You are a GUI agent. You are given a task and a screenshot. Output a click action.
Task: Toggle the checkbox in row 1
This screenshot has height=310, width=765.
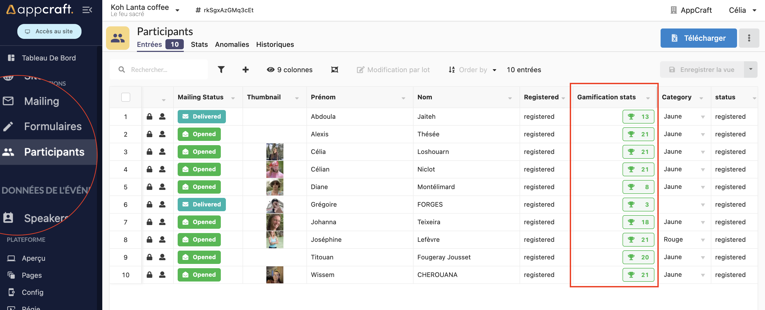tap(125, 116)
